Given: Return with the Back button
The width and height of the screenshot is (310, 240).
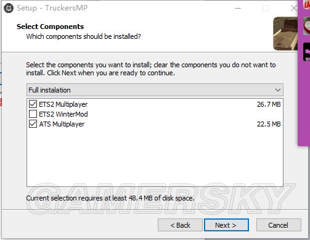Looking at the screenshot, I should point(180,225).
